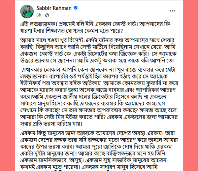198x171 pixels.
Task: Click the left red background margin
Action: click(x=8, y=85)
